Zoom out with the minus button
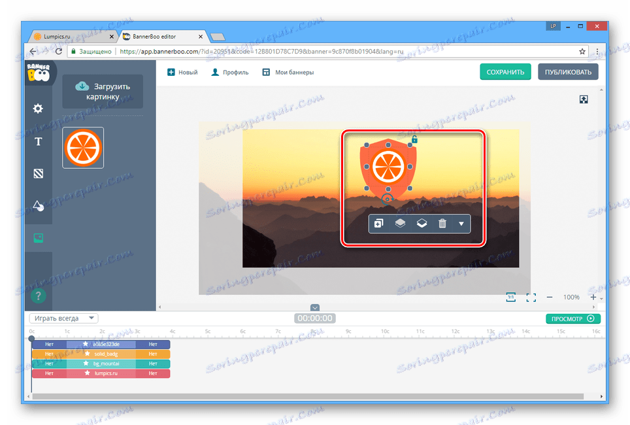Image resolution: width=630 pixels, height=425 pixels. pyautogui.click(x=550, y=297)
